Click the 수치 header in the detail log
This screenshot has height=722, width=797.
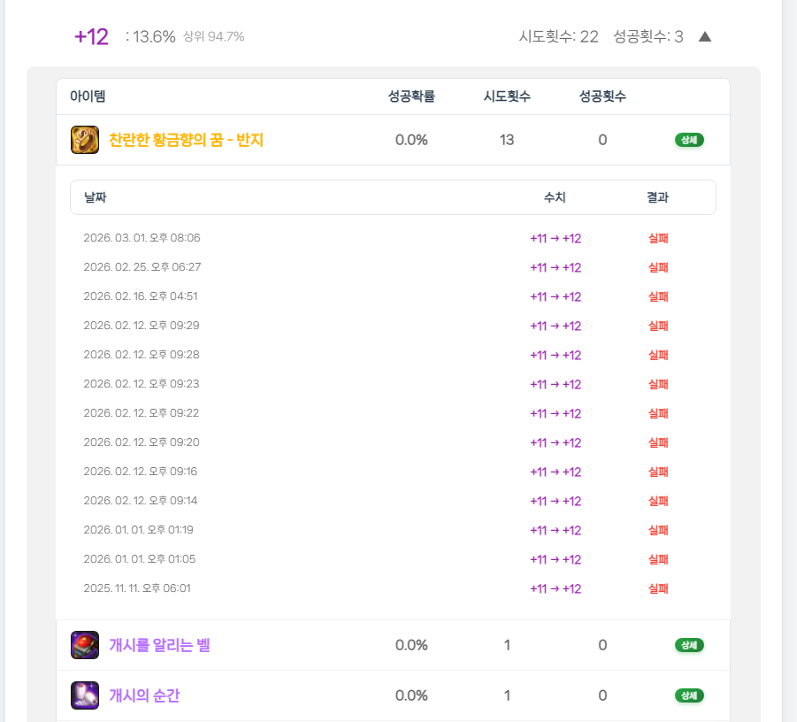point(555,197)
